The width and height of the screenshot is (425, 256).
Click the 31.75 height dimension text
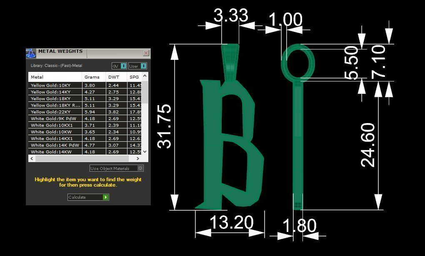165,126
